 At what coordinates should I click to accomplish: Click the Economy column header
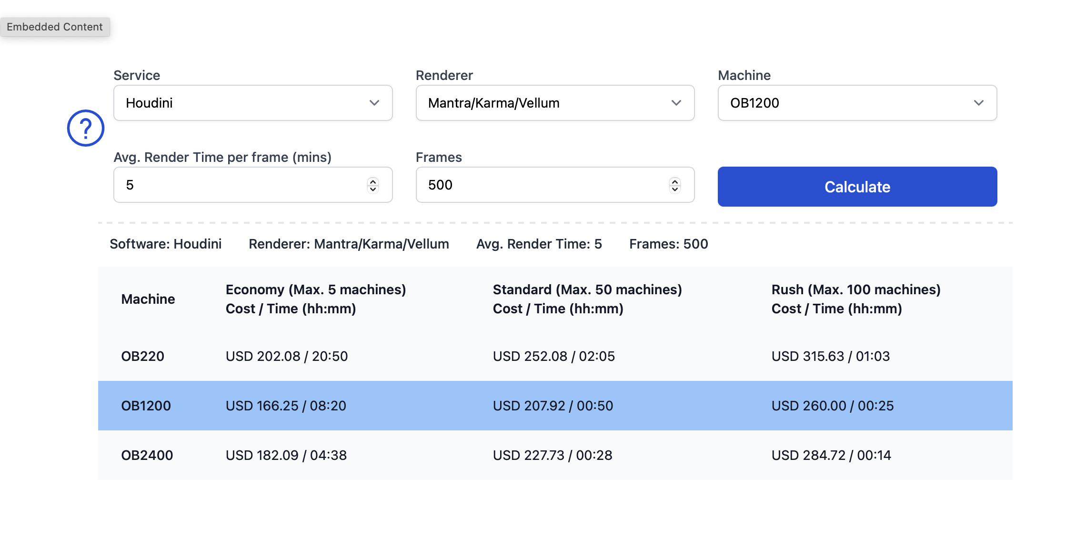316,299
